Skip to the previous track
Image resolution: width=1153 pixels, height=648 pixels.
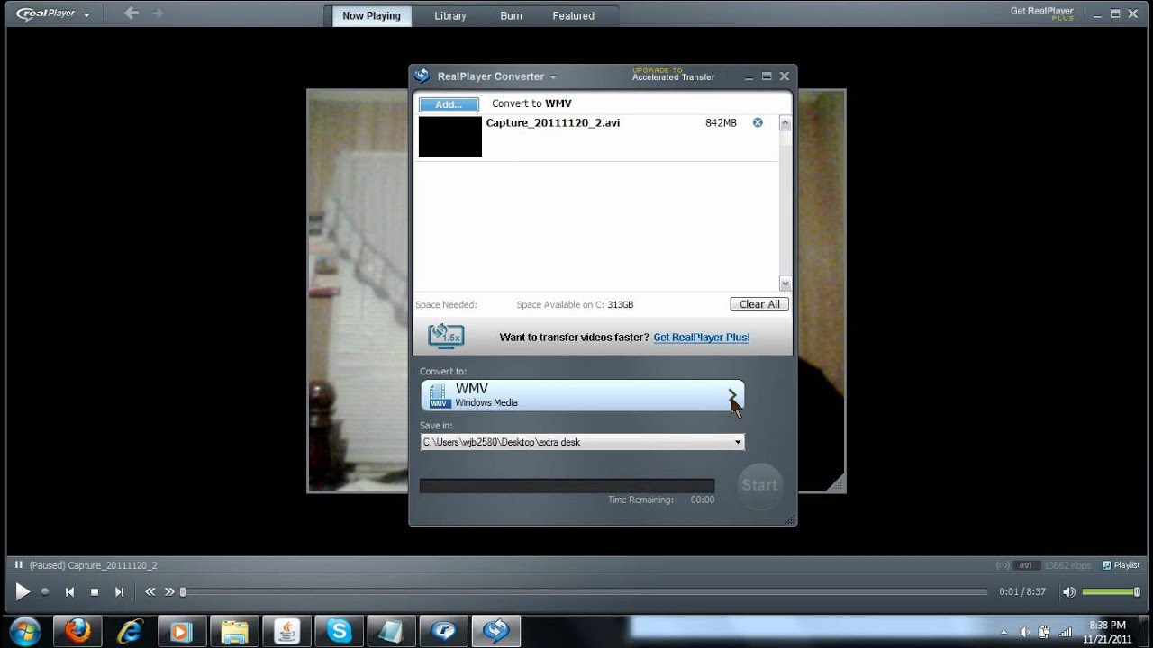coord(69,592)
